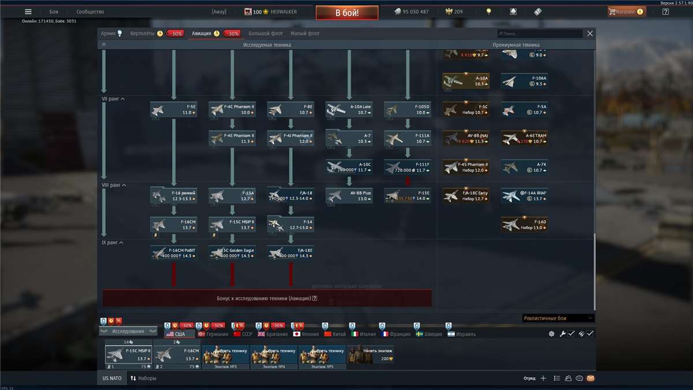
Task: Open the Магазин shop button
Action: (x=627, y=12)
